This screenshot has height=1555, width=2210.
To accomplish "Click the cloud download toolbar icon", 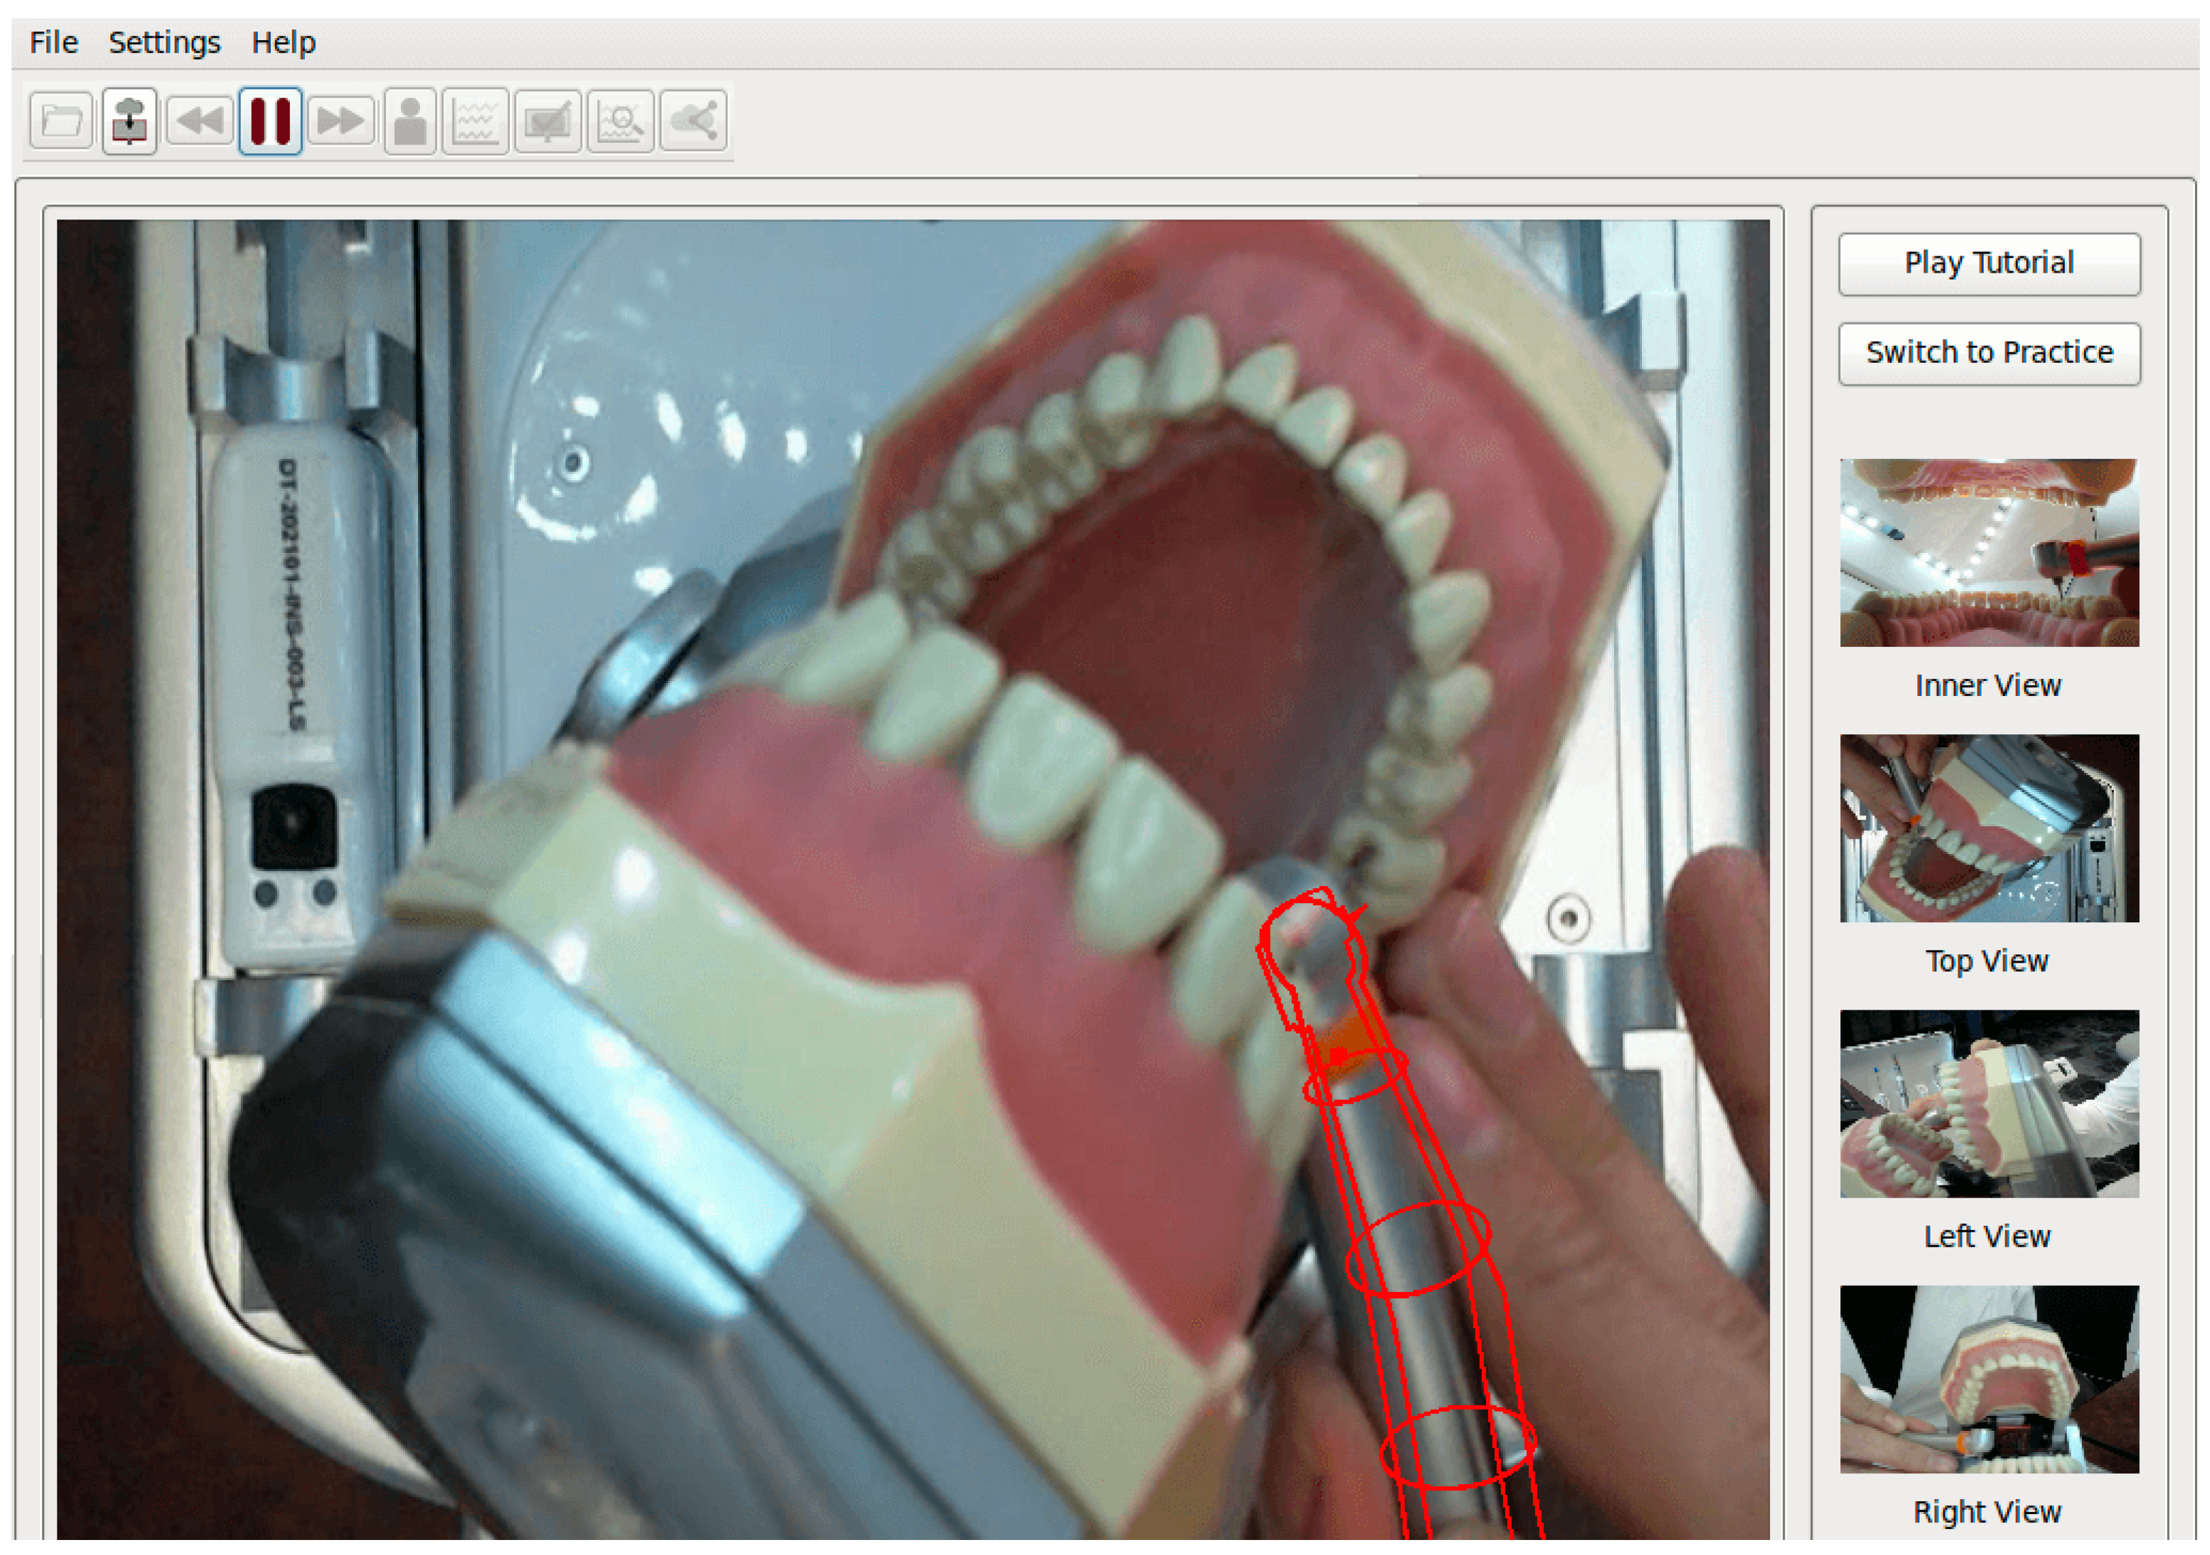I will click(x=130, y=120).
